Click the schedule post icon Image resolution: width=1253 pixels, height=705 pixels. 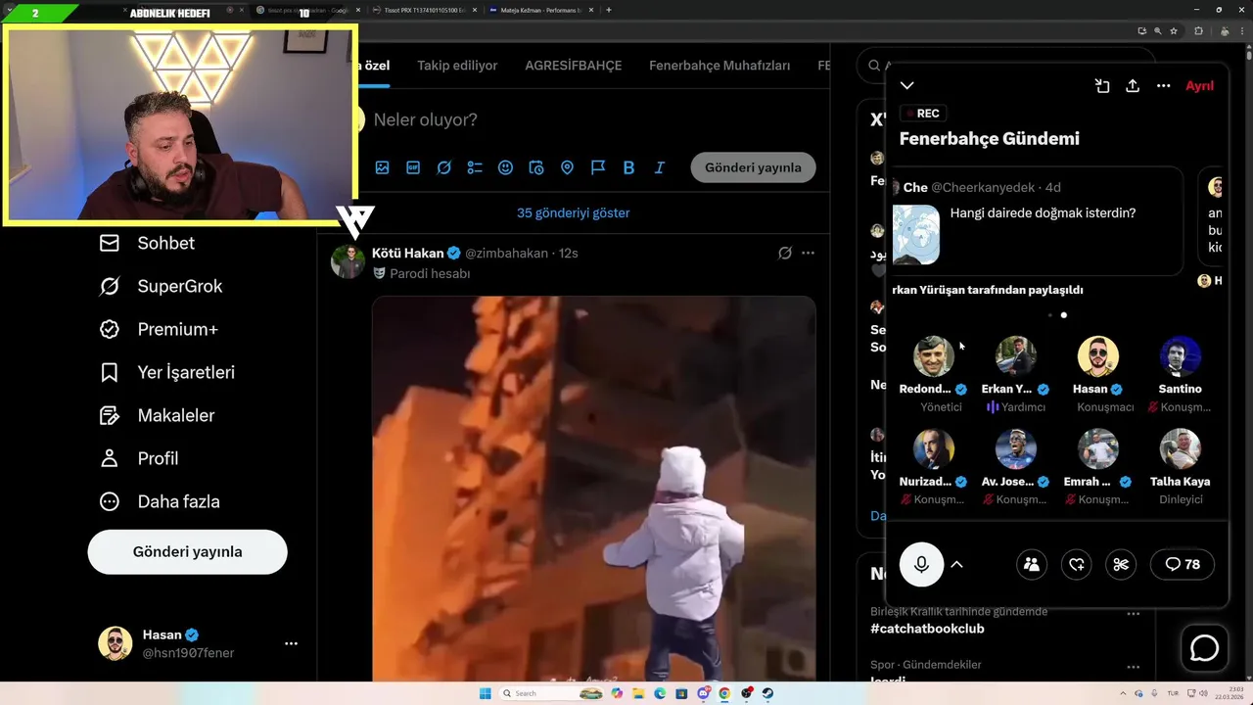pos(536,167)
